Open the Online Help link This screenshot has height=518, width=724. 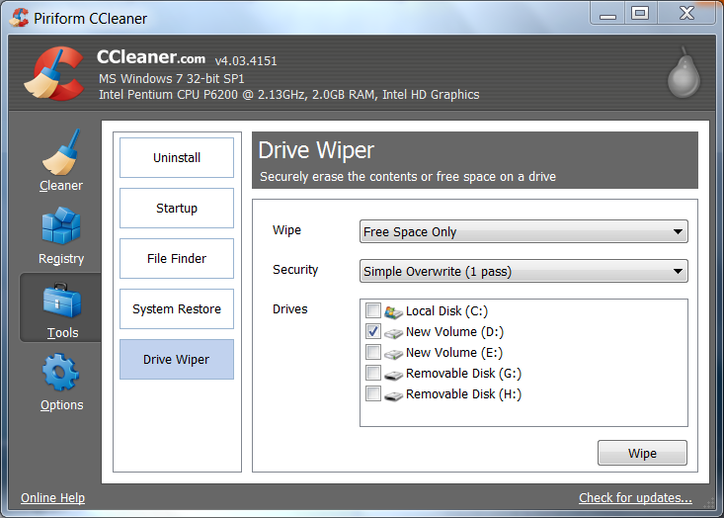click(x=52, y=497)
